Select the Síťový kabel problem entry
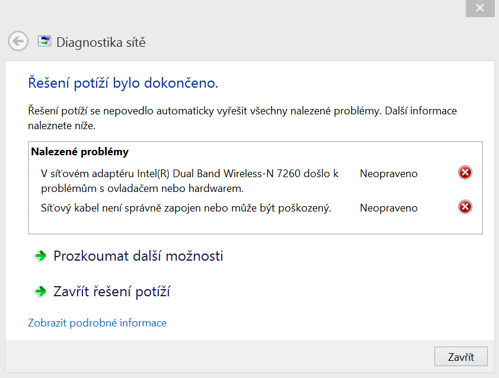 pyautogui.click(x=185, y=208)
